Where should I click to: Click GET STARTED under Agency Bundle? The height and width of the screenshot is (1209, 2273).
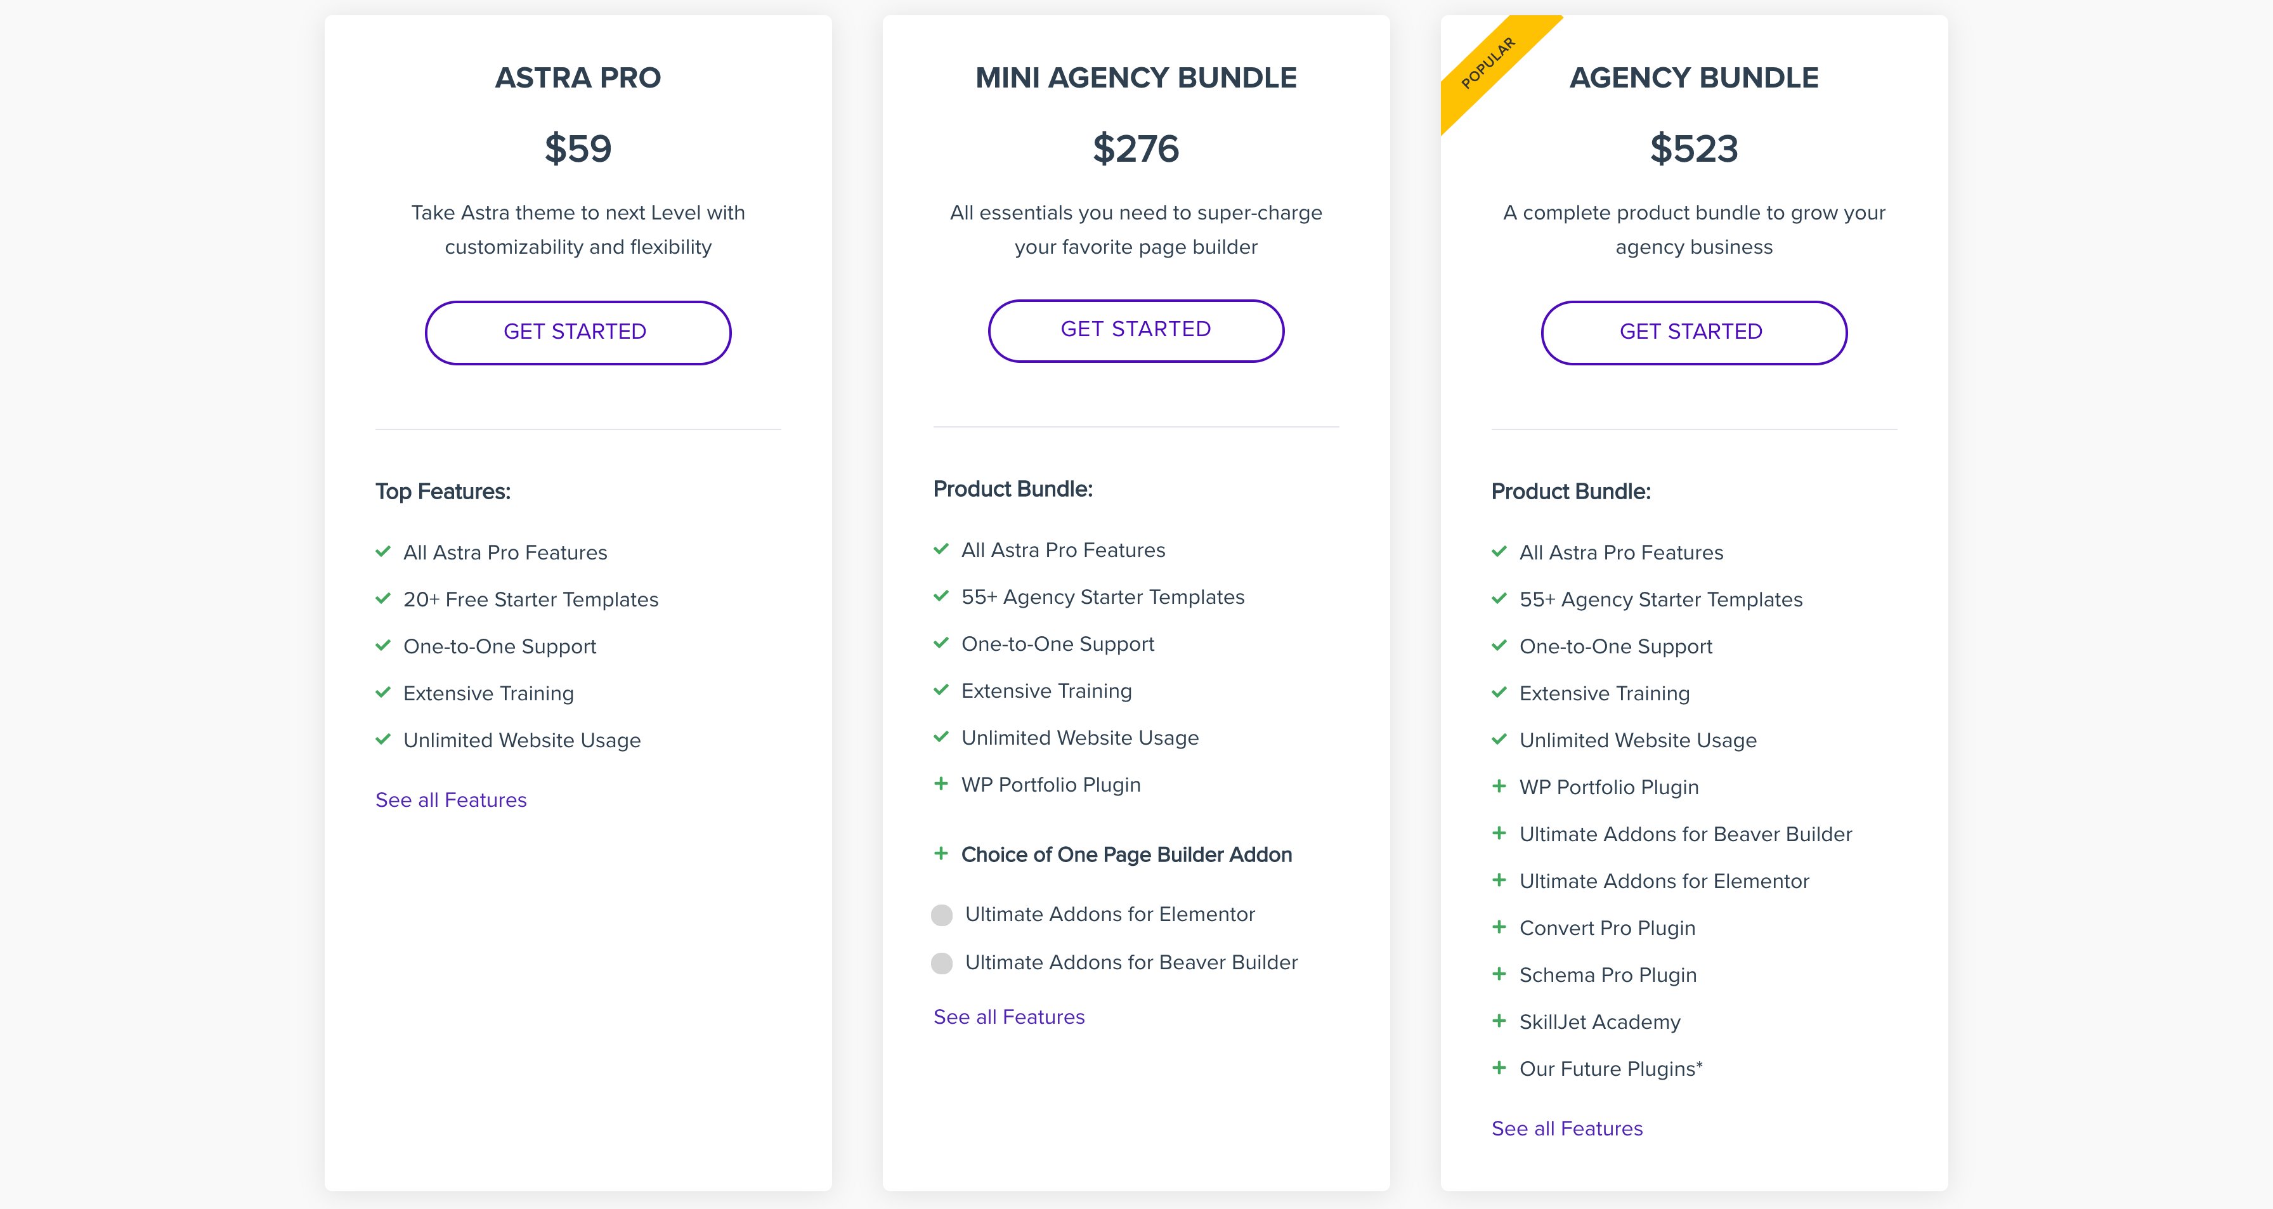(1693, 332)
